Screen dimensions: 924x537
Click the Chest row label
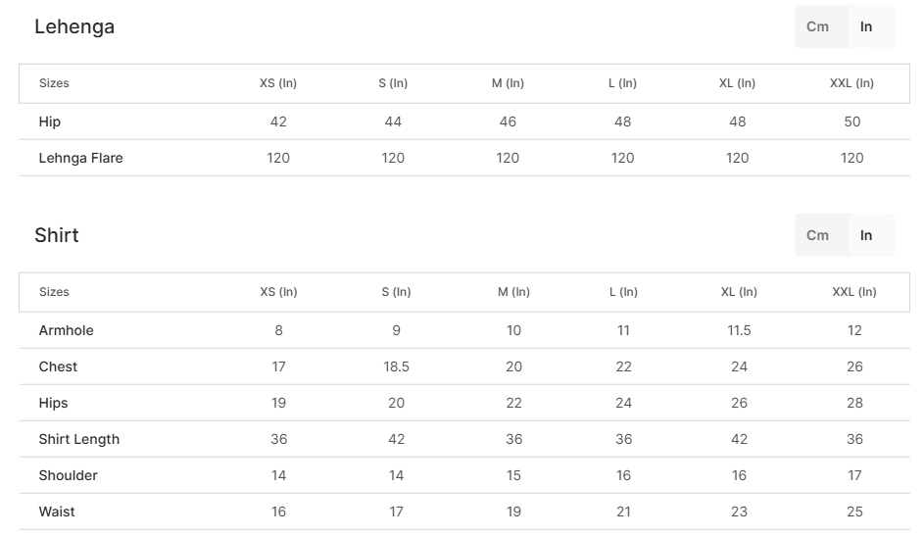[58, 366]
